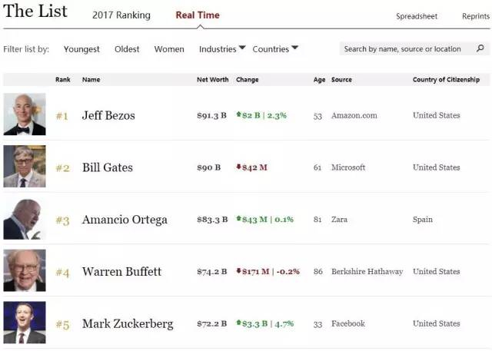Open the Industries dropdown arrow

(x=242, y=48)
